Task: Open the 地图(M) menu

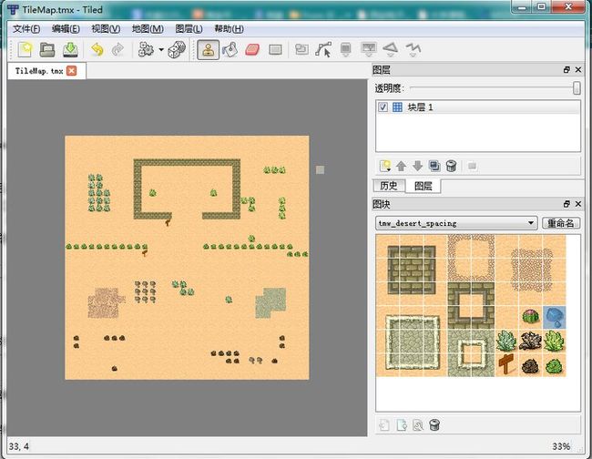Action: click(x=148, y=29)
